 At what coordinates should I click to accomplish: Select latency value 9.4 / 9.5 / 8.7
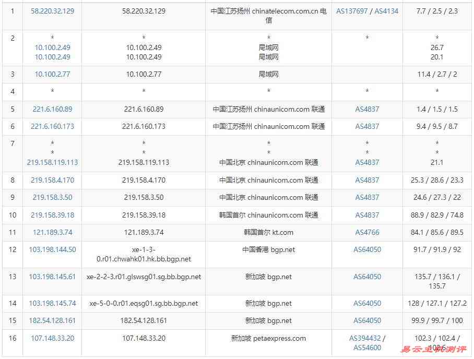437,127
